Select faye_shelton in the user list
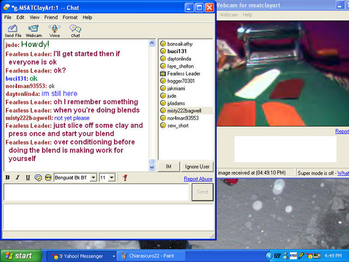 click(180, 66)
